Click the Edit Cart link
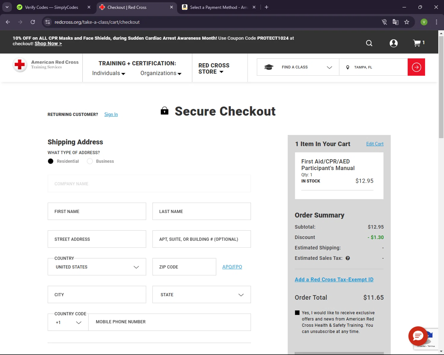This screenshot has width=444, height=355. (375, 144)
